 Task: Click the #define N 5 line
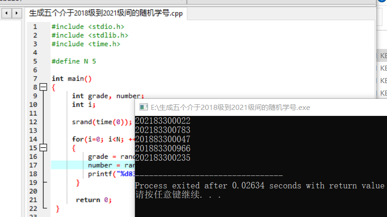click(x=74, y=61)
